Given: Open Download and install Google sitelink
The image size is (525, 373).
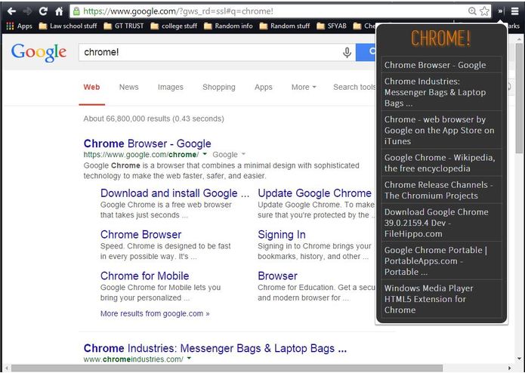Looking at the screenshot, I should (x=174, y=193).
